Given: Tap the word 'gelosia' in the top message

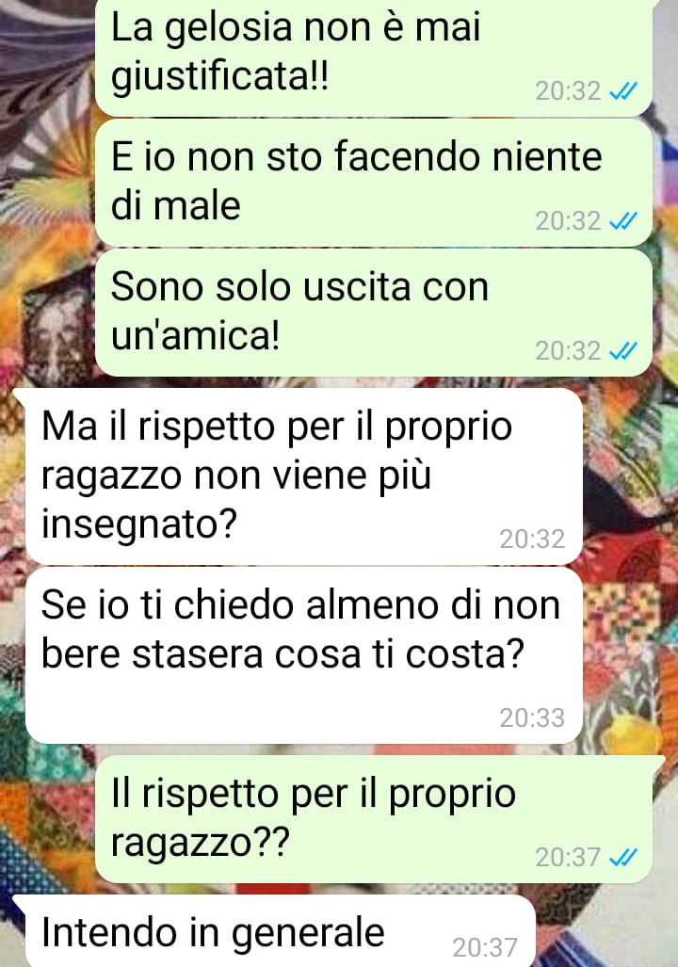Looking at the screenshot, I should tap(228, 29).
